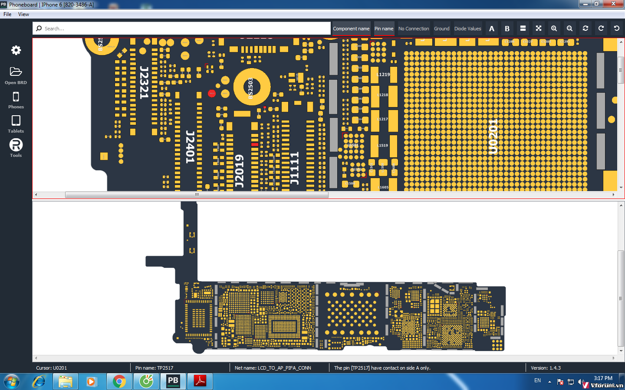Click the flip/refresh arrows icon

pos(586,29)
